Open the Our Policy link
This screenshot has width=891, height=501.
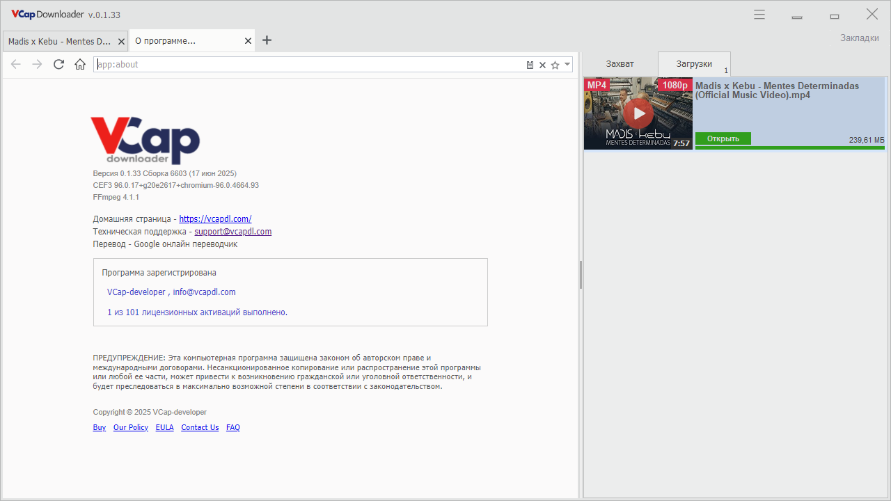point(131,427)
